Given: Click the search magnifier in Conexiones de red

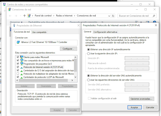Looking at the screenshot, I should [x=154, y=16].
